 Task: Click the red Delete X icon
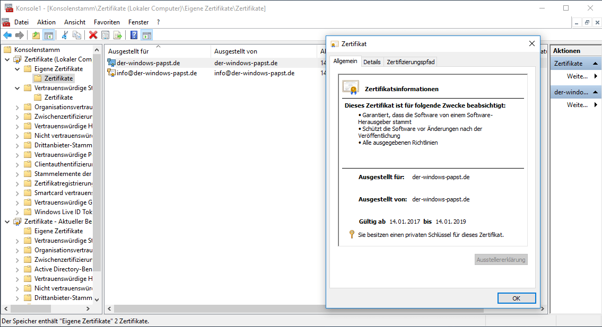93,35
